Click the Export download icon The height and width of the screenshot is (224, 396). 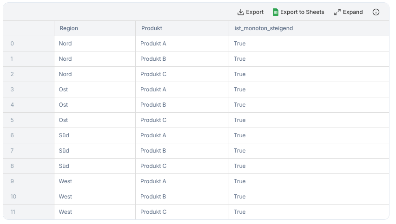click(241, 12)
